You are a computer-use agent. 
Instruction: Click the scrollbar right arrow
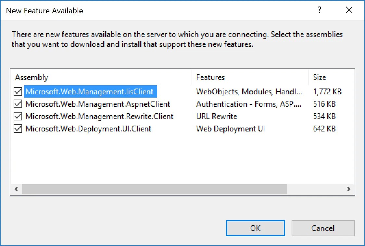(x=348, y=189)
